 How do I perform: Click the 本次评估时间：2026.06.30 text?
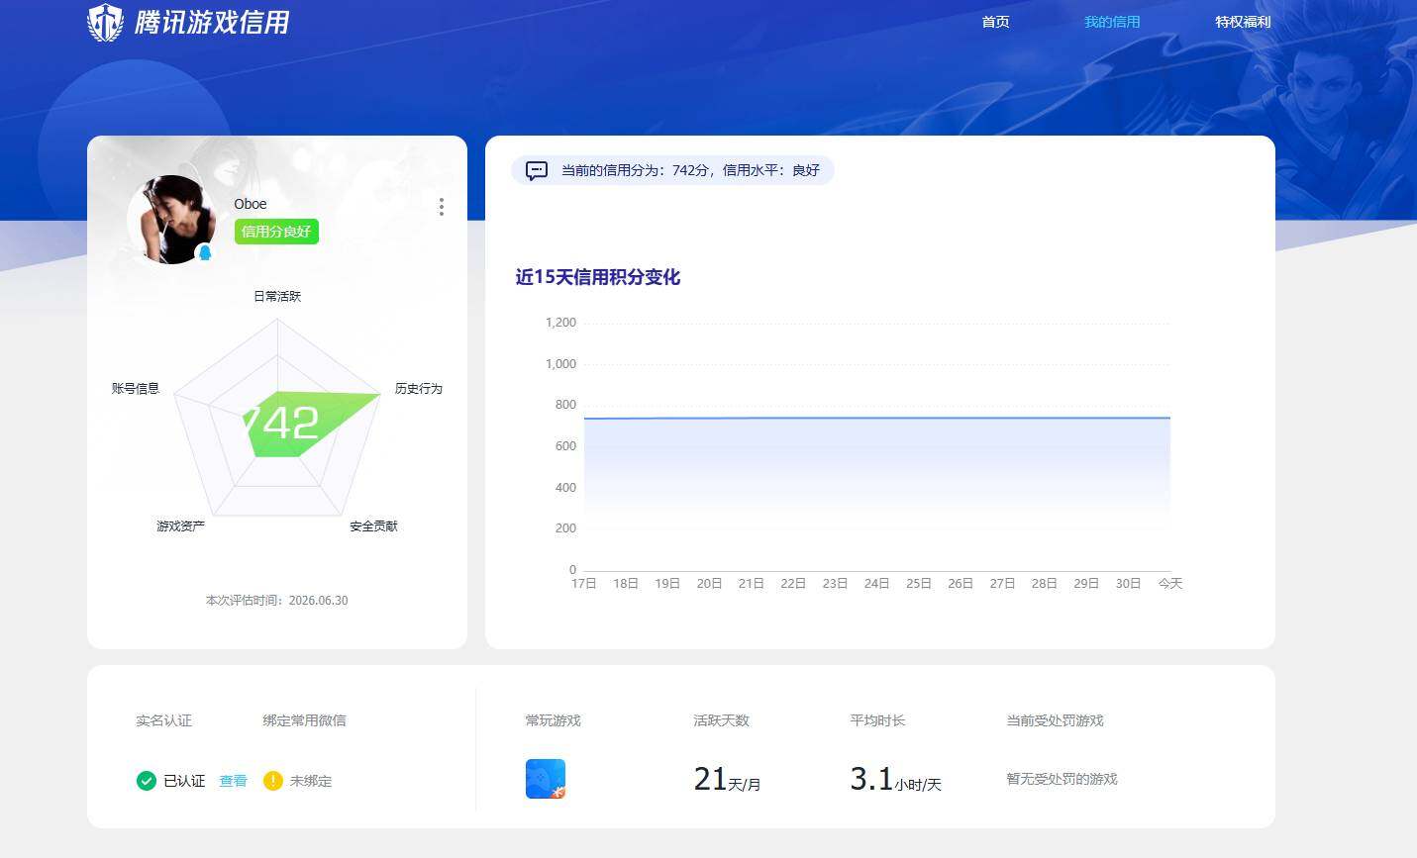276,600
